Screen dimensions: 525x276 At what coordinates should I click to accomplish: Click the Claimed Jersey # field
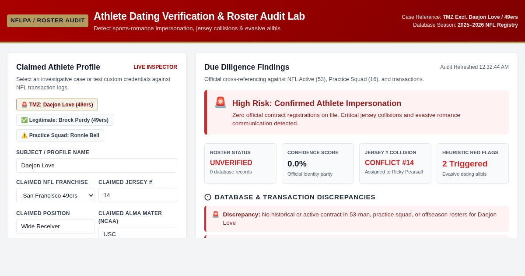pyautogui.click(x=138, y=195)
